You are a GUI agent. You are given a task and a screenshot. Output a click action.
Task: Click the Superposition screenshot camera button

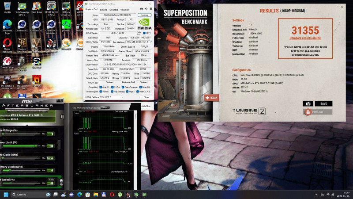(x=308, y=103)
